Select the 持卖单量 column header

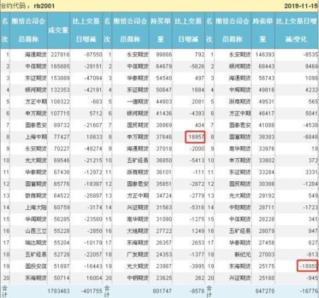click(263, 30)
